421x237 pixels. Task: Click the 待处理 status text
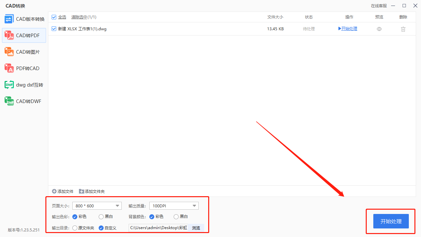(309, 29)
